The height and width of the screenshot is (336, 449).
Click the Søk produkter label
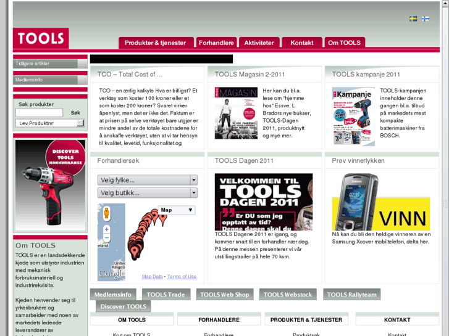pos(36,104)
